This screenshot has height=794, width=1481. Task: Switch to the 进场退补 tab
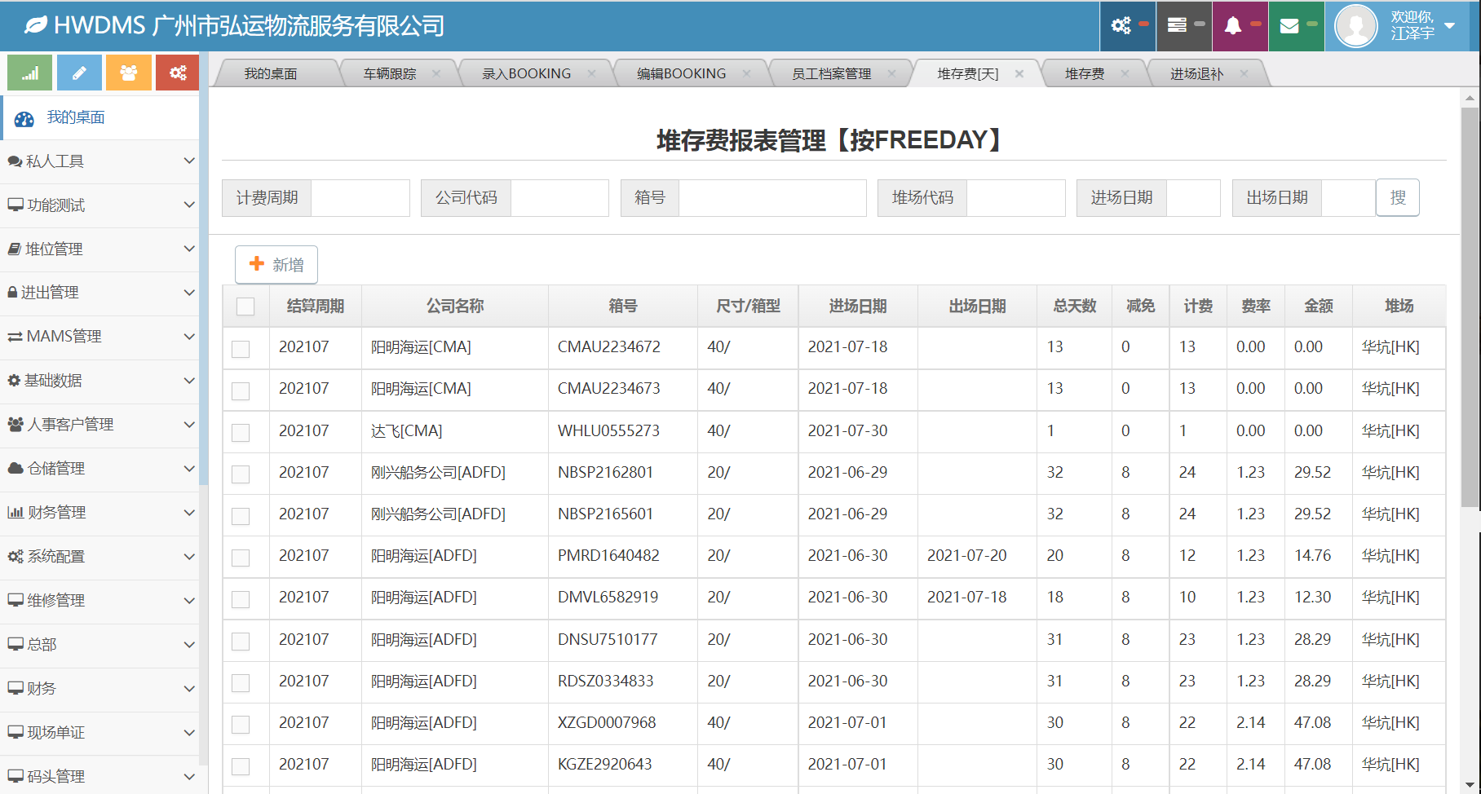click(x=1196, y=73)
